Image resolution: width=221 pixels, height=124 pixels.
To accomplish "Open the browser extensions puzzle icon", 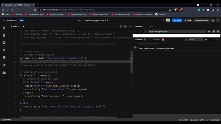I will click(208, 10).
